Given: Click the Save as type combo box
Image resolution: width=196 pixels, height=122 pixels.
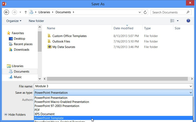Looking at the screenshot, I should pyautogui.click(x=113, y=93).
